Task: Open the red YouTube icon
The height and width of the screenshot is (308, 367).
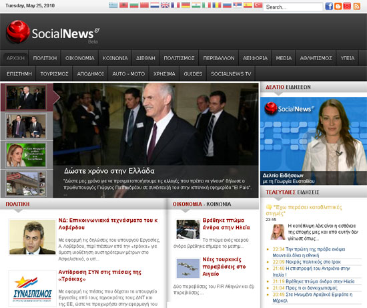Action: coord(347,6)
